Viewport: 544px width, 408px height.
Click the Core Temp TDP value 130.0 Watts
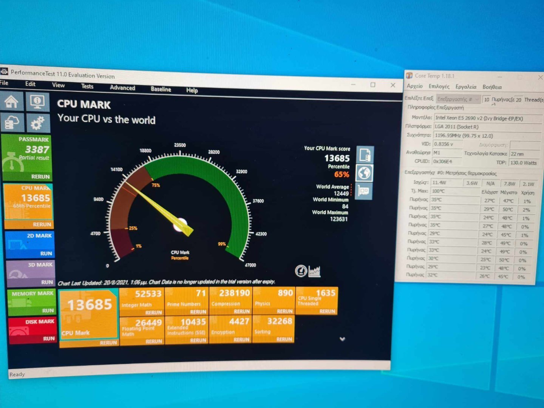pyautogui.click(x=525, y=163)
